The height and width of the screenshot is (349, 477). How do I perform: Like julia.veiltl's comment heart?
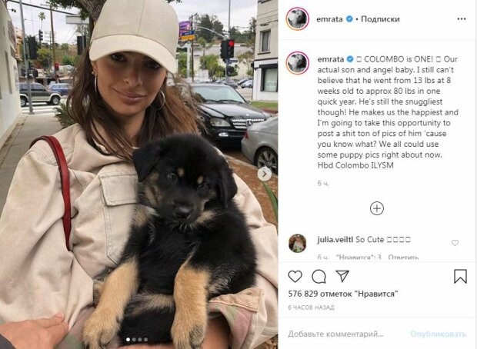pyautogui.click(x=455, y=243)
